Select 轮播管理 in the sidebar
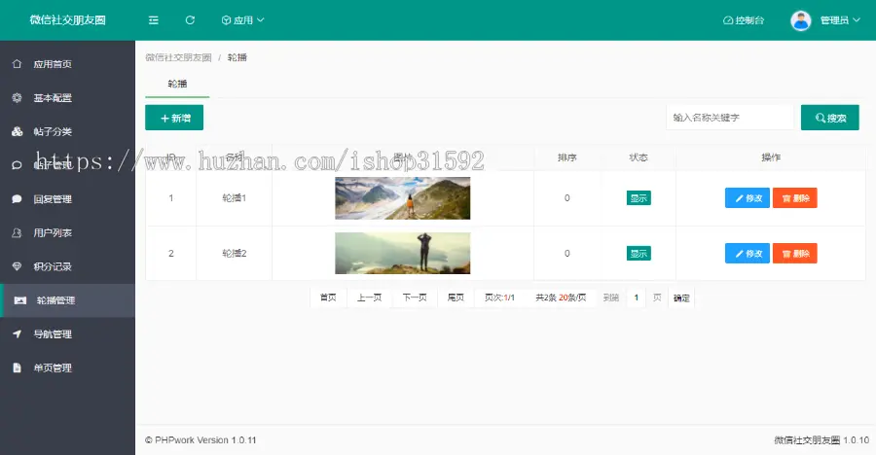Viewport: 876px width, 455px height. pos(67,300)
